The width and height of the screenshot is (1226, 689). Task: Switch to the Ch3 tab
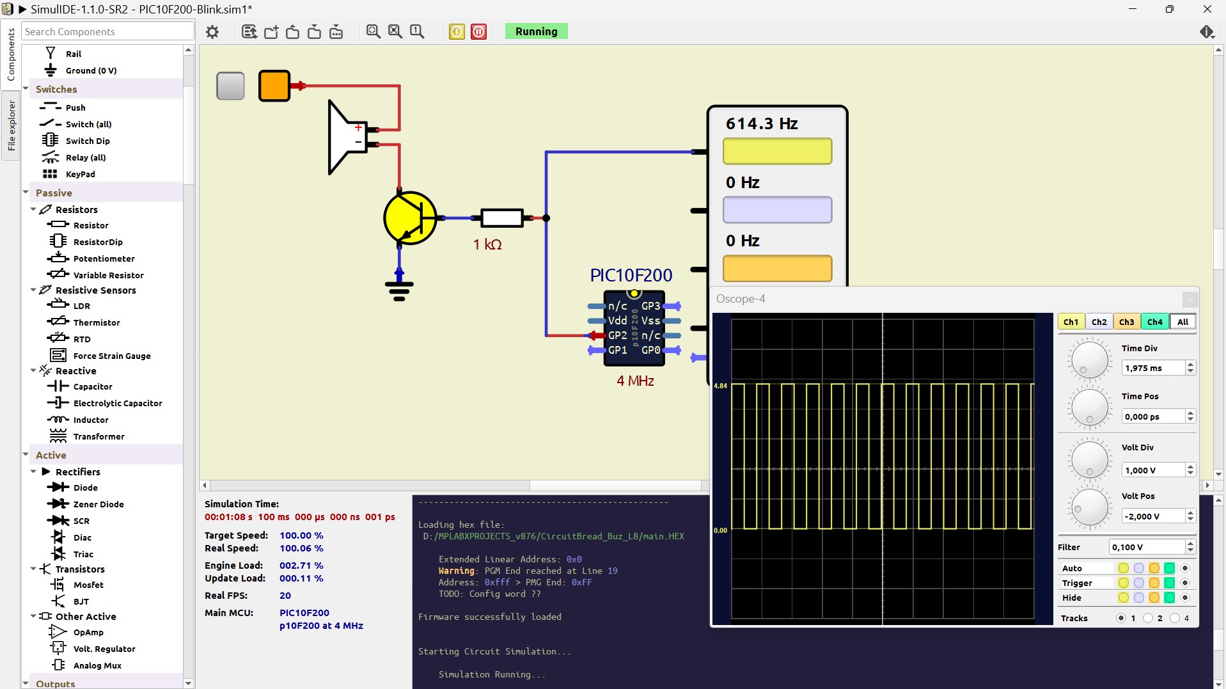point(1127,322)
